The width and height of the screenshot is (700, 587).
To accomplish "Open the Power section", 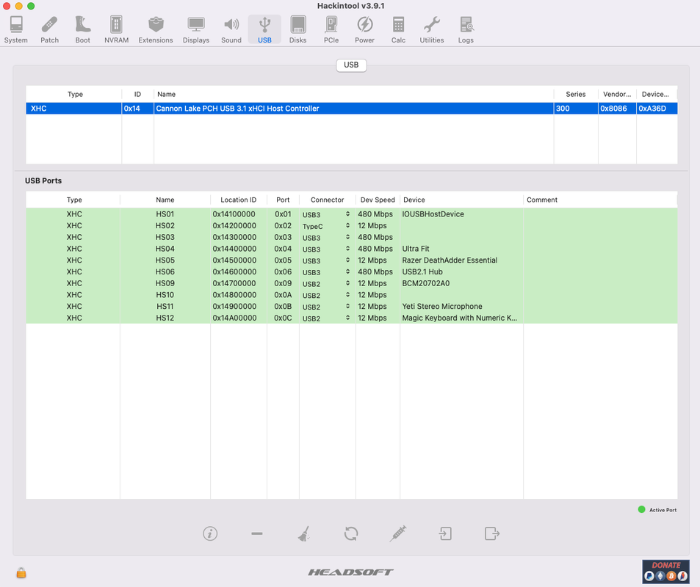I will click(x=365, y=30).
